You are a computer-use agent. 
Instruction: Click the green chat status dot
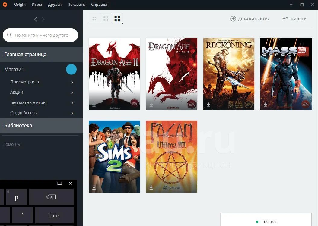257,222
